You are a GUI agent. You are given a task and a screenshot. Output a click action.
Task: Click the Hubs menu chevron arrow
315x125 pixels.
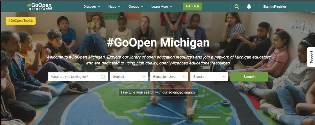click(119, 7)
